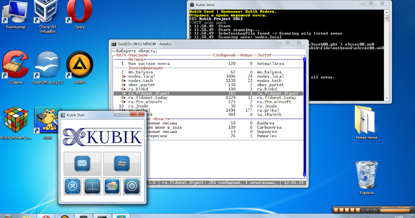Click the round target icon button in Kubik Start

pyautogui.click(x=132, y=186)
